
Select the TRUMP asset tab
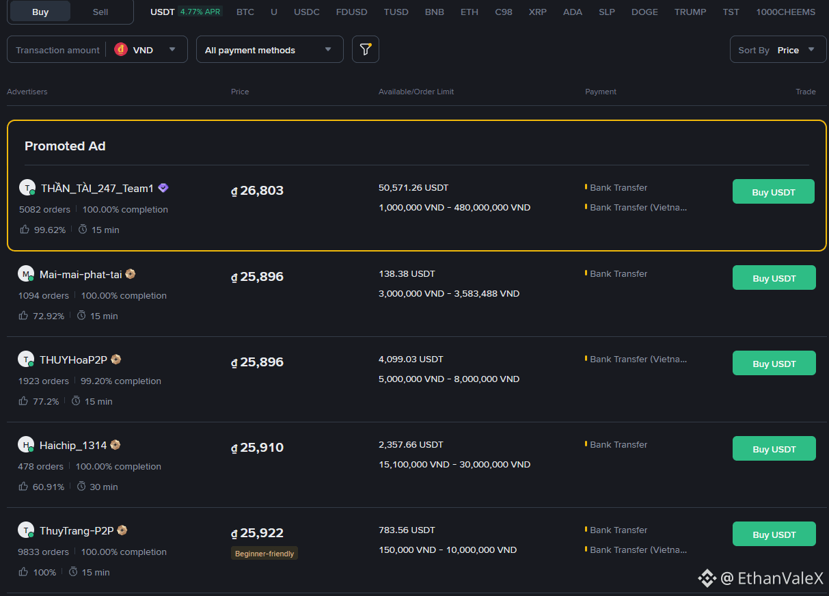tap(690, 12)
